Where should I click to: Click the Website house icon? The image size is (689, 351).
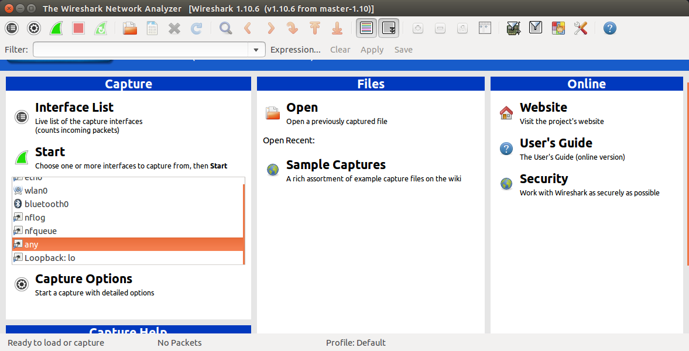tap(506, 113)
